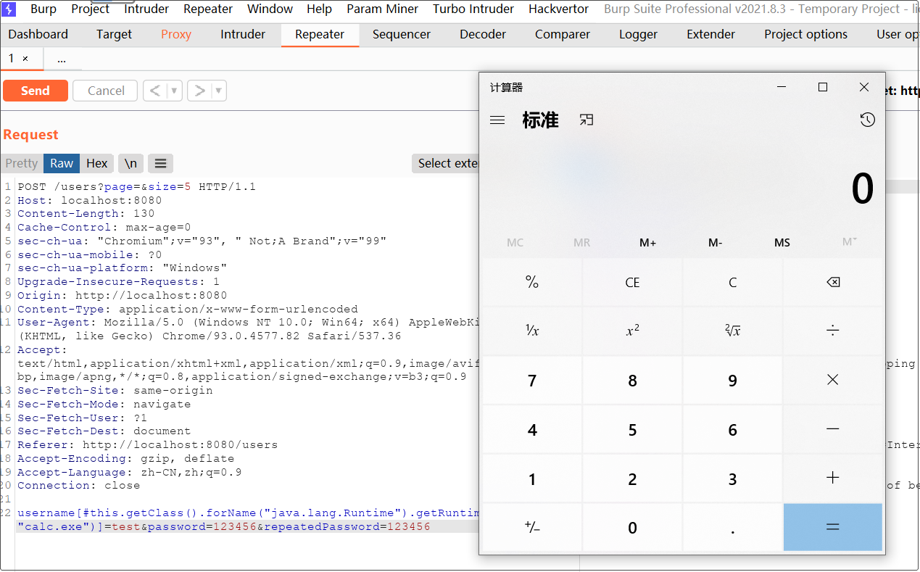920x572 pixels.
Task: Click the CE clear entry key
Action: click(x=632, y=283)
